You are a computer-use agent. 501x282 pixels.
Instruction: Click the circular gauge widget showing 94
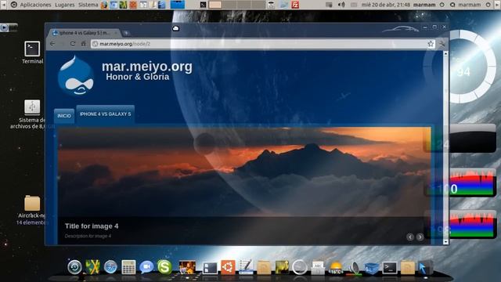tap(460, 67)
